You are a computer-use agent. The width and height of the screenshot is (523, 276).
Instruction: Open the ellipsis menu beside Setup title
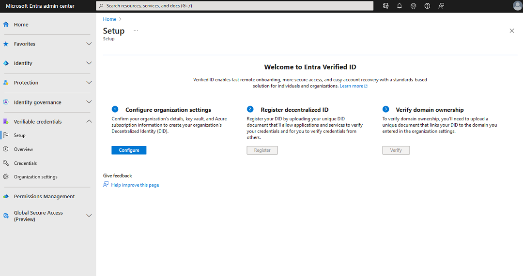coord(136,30)
